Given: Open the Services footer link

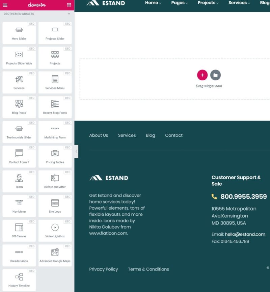Looking at the screenshot, I should pos(127,135).
